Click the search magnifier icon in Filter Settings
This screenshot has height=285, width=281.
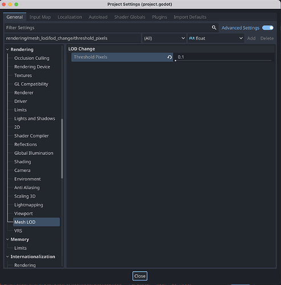[214, 27]
